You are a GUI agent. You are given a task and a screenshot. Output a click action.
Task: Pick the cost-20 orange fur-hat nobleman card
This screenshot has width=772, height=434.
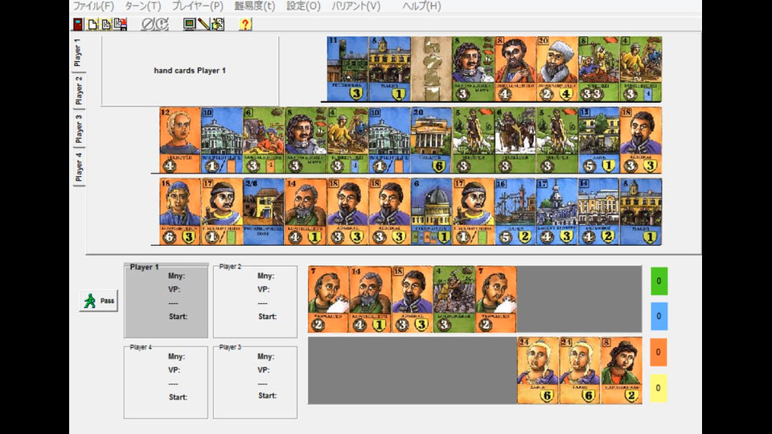(x=557, y=69)
